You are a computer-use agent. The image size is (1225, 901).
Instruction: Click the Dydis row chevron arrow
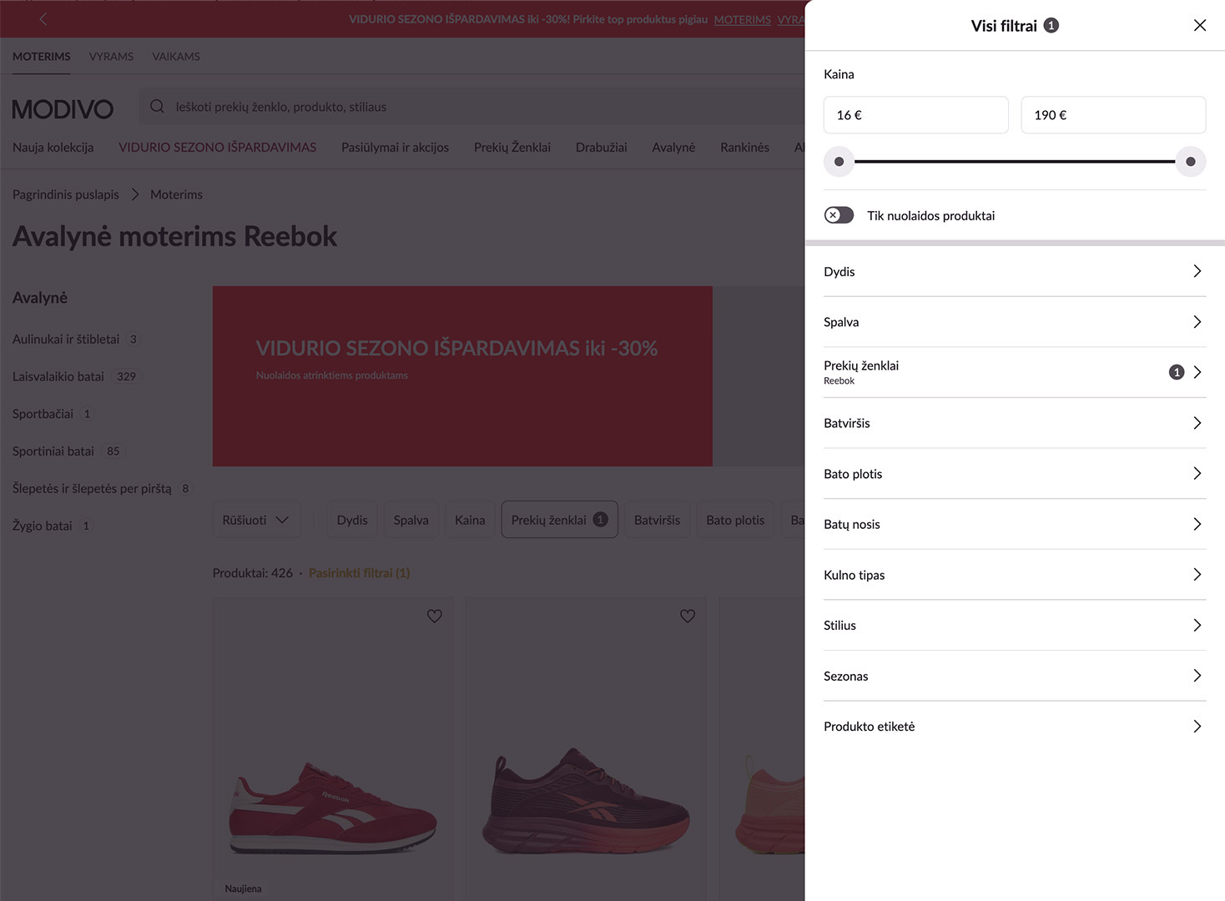click(x=1197, y=271)
